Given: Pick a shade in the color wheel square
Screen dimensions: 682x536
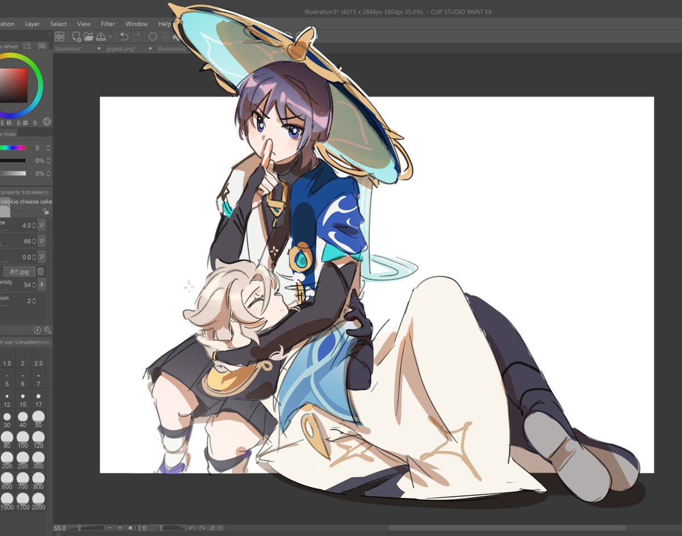Looking at the screenshot, I should tap(13, 85).
